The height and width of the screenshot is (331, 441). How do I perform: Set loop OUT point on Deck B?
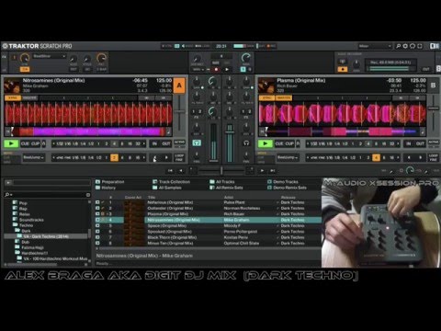click(x=420, y=143)
